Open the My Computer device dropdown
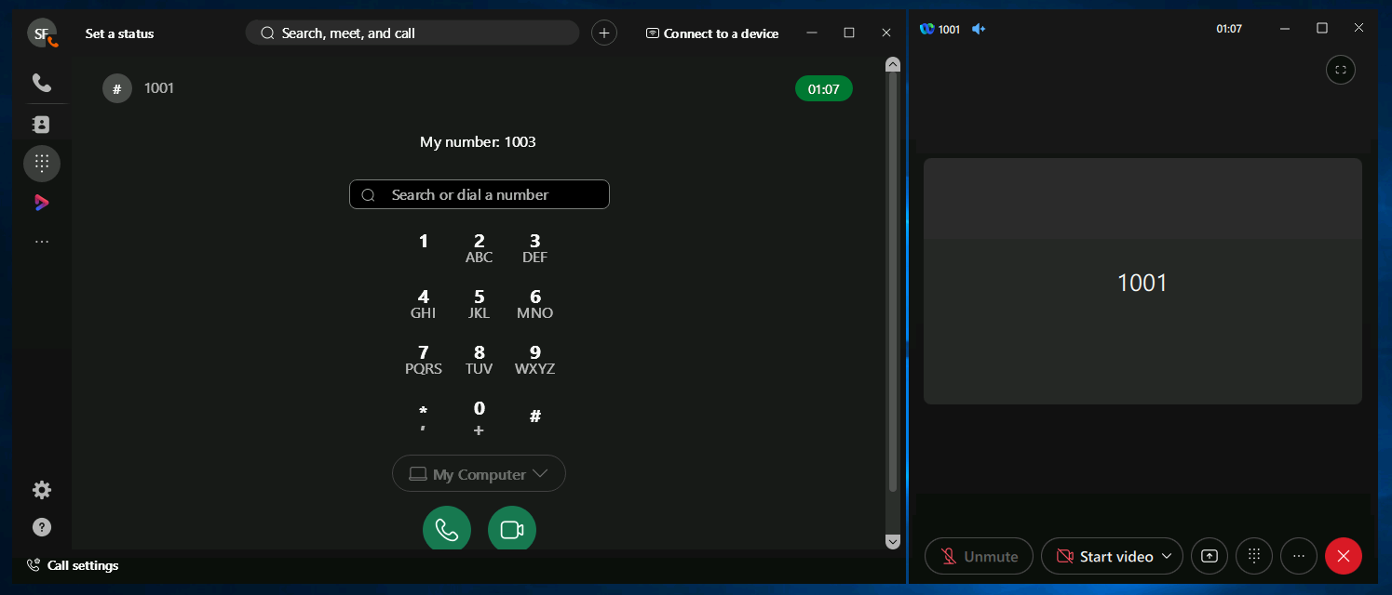 coord(479,474)
